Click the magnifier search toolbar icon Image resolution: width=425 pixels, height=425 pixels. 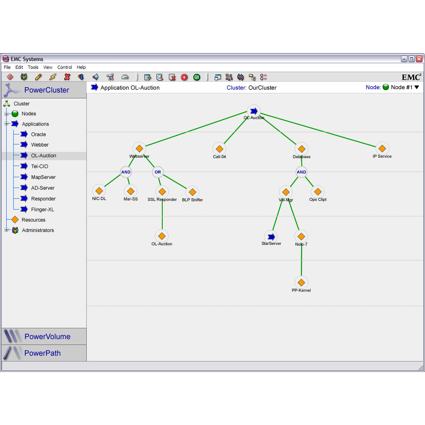pos(160,77)
